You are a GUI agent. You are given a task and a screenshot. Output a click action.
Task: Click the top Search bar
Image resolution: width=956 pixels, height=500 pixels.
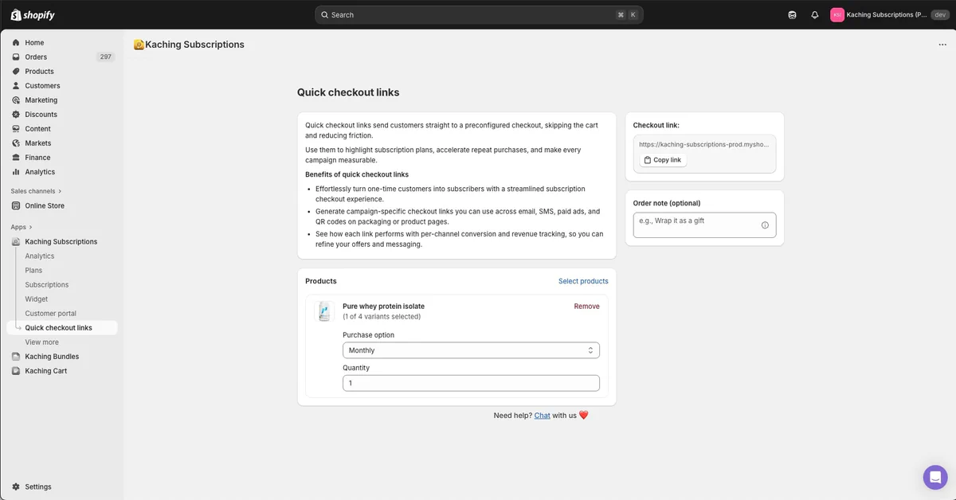(479, 14)
